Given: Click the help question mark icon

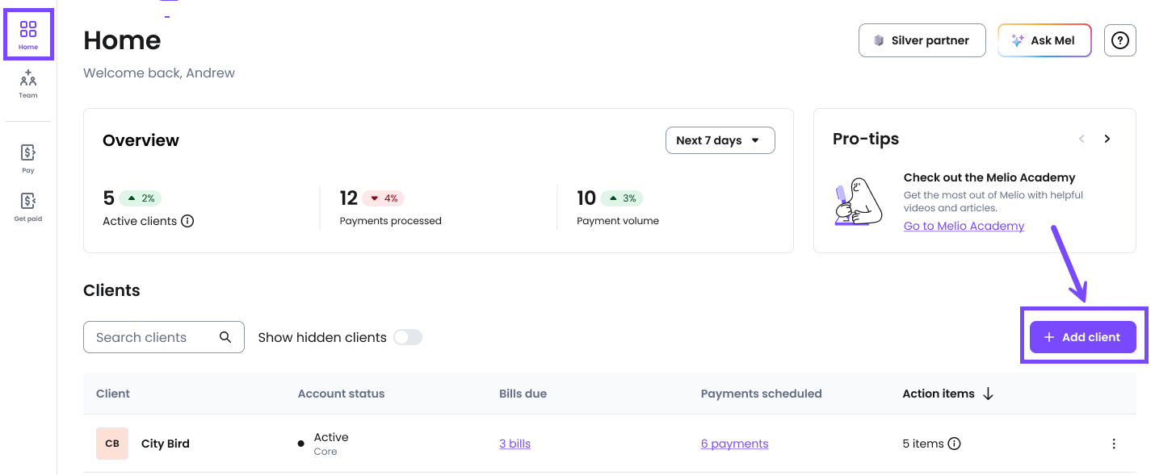Looking at the screenshot, I should [x=1119, y=40].
